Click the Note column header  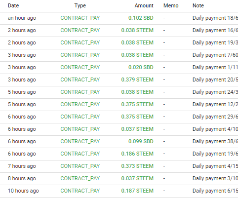[198, 5]
